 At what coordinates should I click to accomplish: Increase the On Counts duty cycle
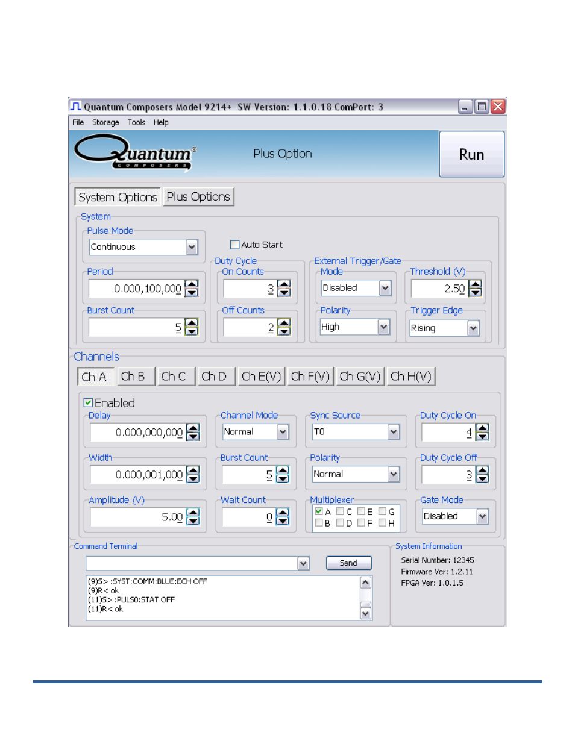[x=284, y=284]
